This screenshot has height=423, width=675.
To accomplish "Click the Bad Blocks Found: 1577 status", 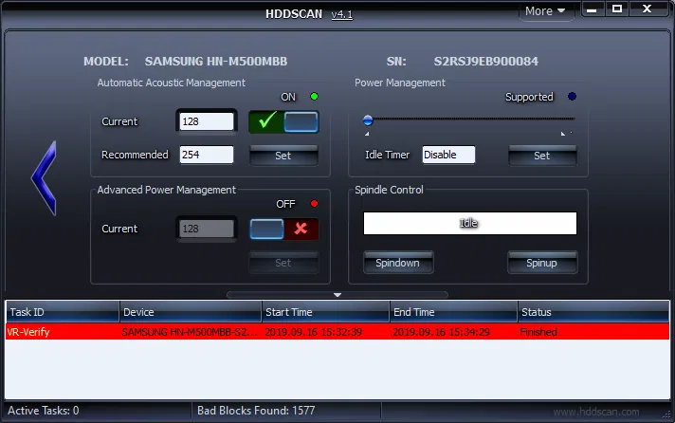I will click(256, 411).
